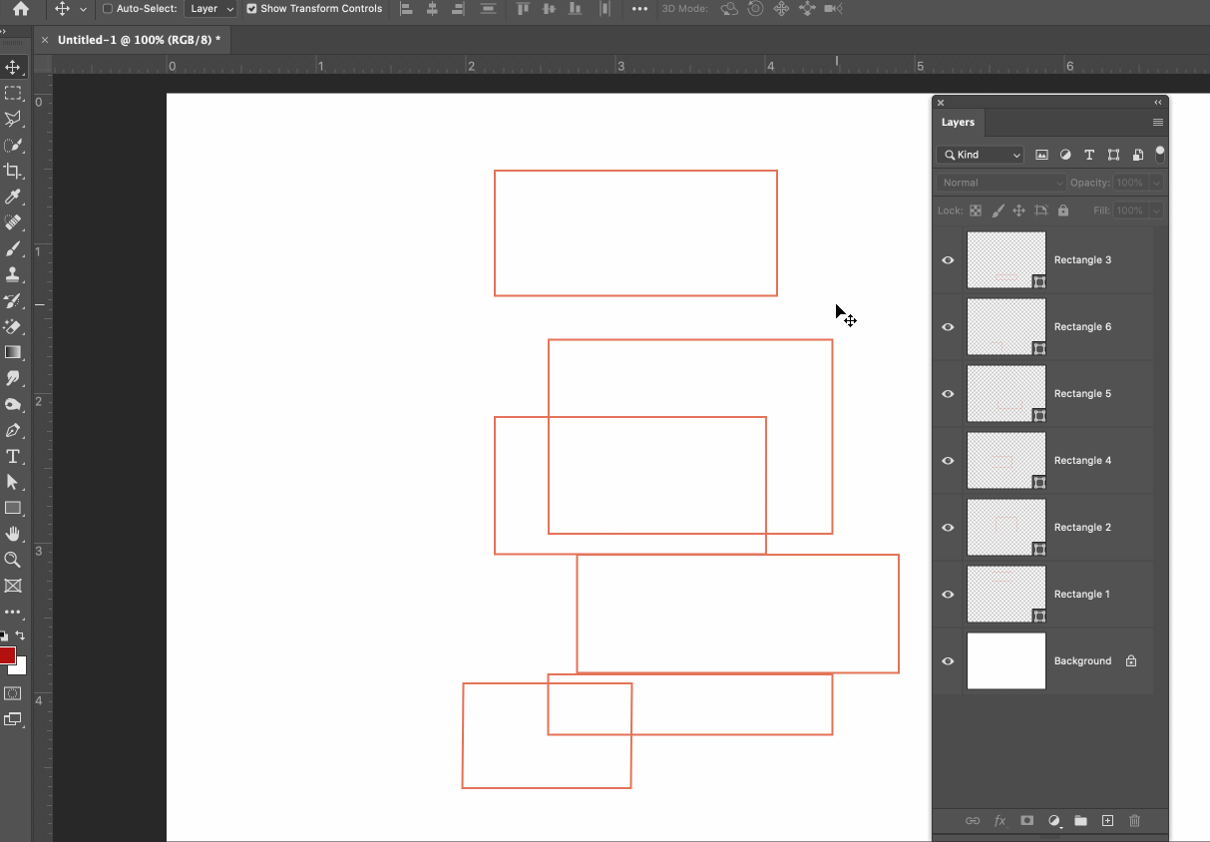Image resolution: width=1210 pixels, height=842 pixels.
Task: Select the Brush tool
Action: (x=13, y=248)
